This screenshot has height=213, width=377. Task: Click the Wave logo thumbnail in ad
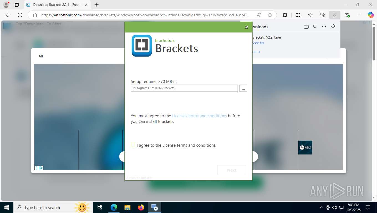(305, 148)
